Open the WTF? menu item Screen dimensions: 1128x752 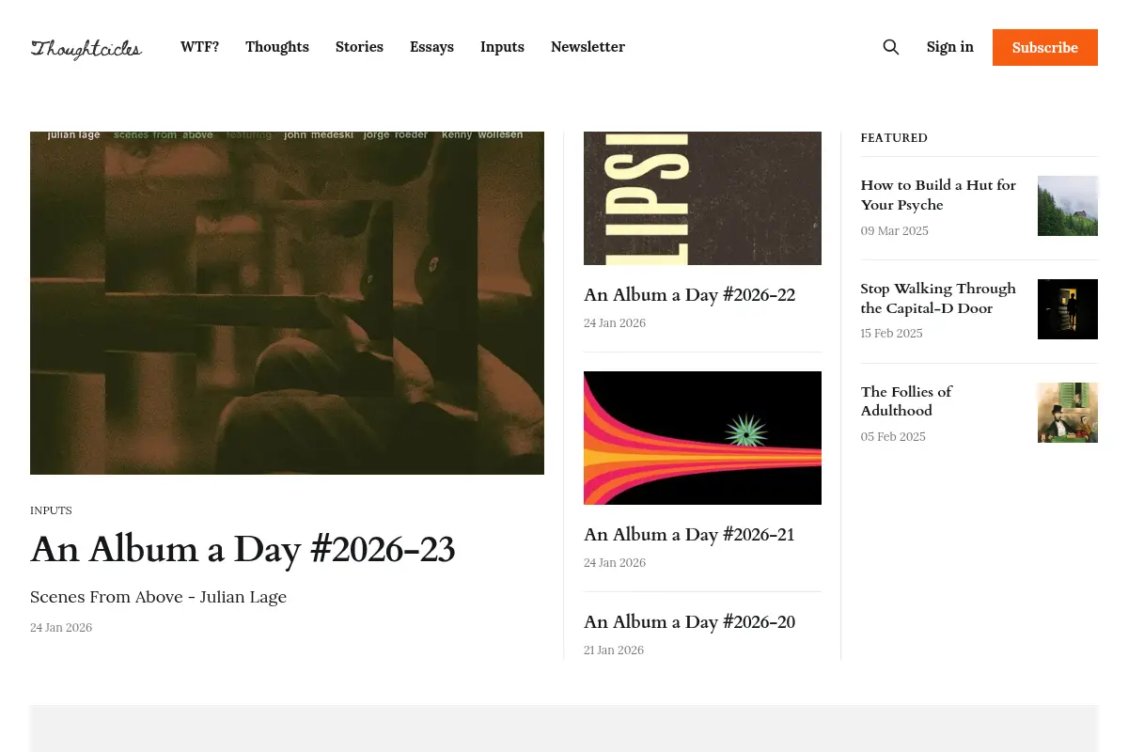point(199,47)
